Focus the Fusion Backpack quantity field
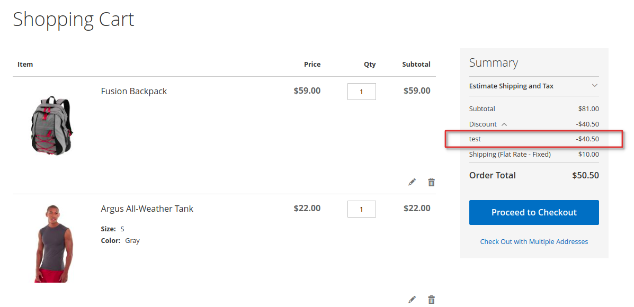Screen dimensions: 634x307 [x=361, y=92]
